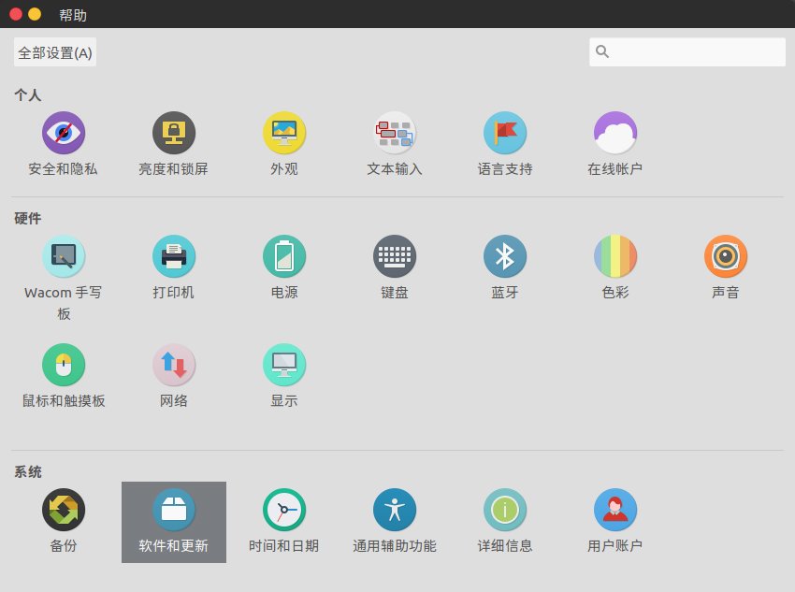
Task: Open 在线帐户 cloud icon
Action: (615, 133)
